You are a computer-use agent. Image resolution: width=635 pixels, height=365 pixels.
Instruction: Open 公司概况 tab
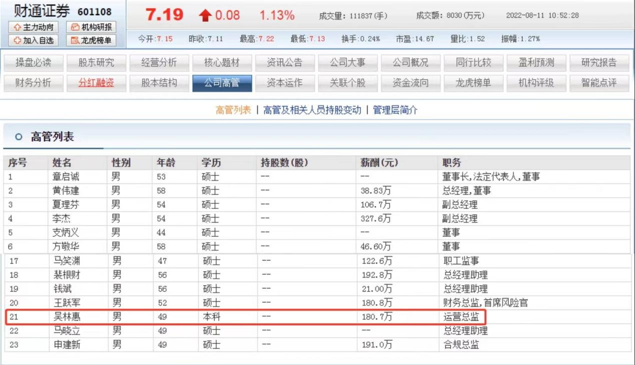pos(410,63)
